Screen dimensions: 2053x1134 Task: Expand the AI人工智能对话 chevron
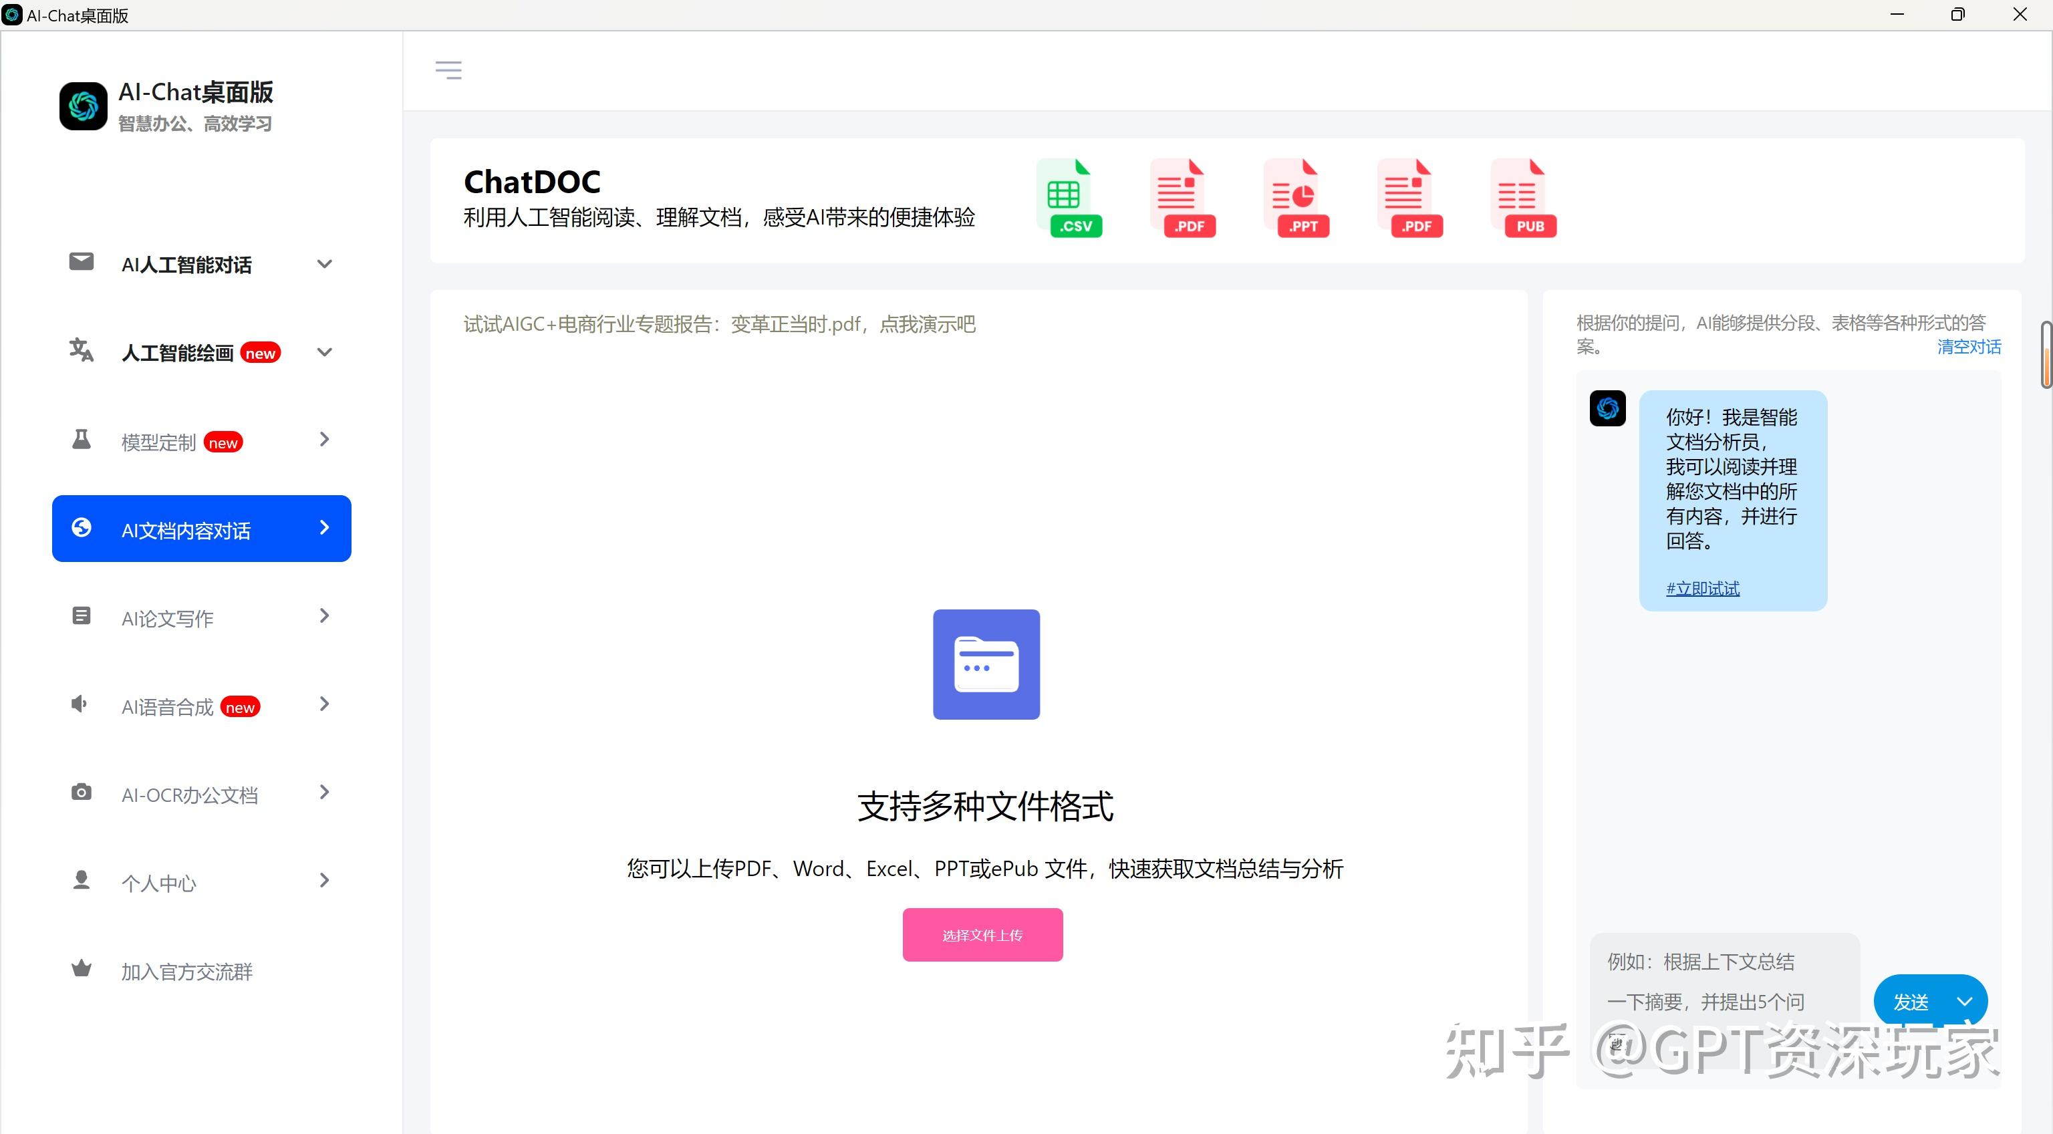pos(324,264)
